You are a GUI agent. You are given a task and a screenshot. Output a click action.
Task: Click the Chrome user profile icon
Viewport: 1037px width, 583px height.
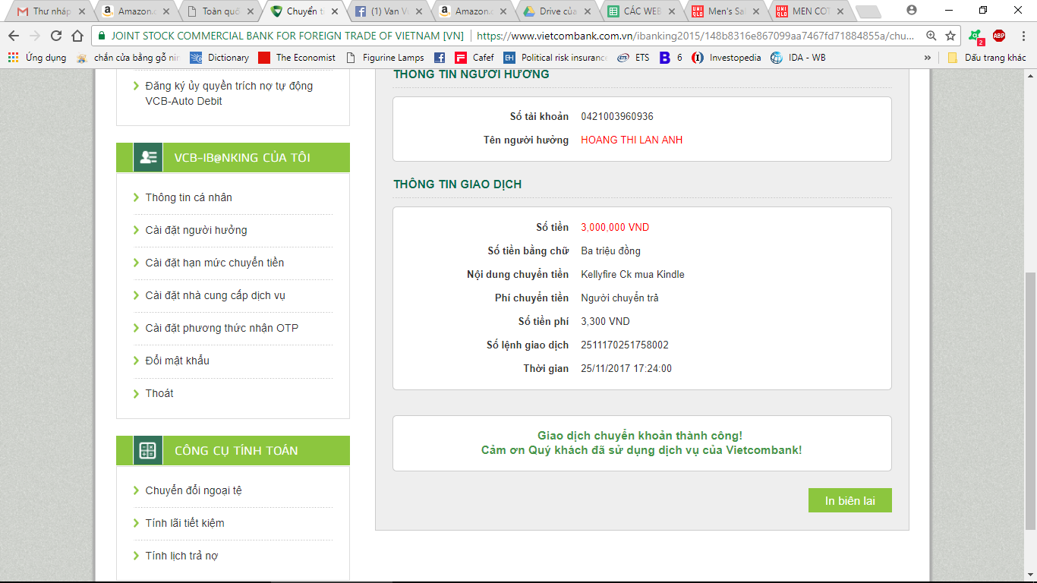point(912,11)
